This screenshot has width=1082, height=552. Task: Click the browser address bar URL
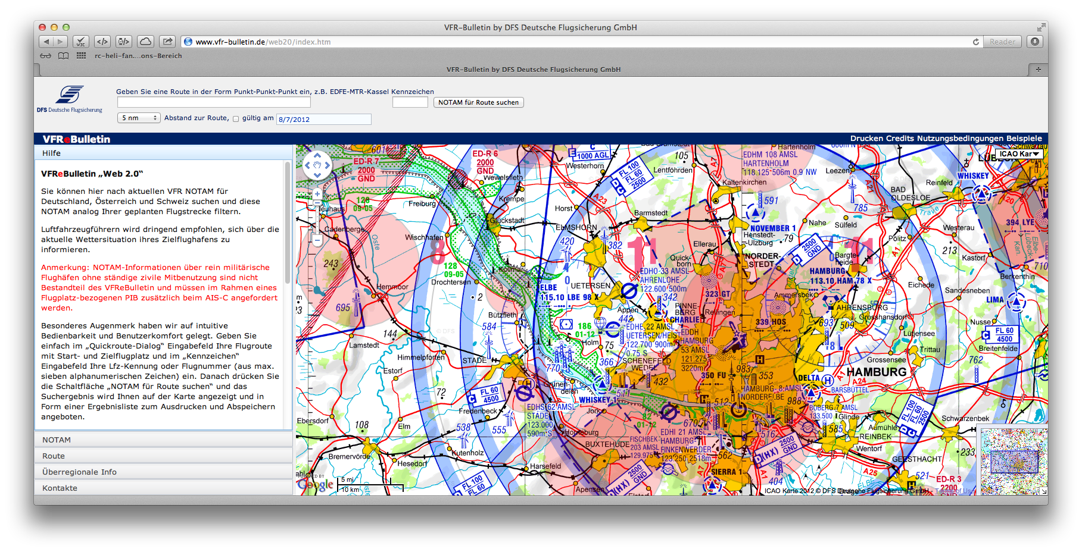pyautogui.click(x=263, y=42)
